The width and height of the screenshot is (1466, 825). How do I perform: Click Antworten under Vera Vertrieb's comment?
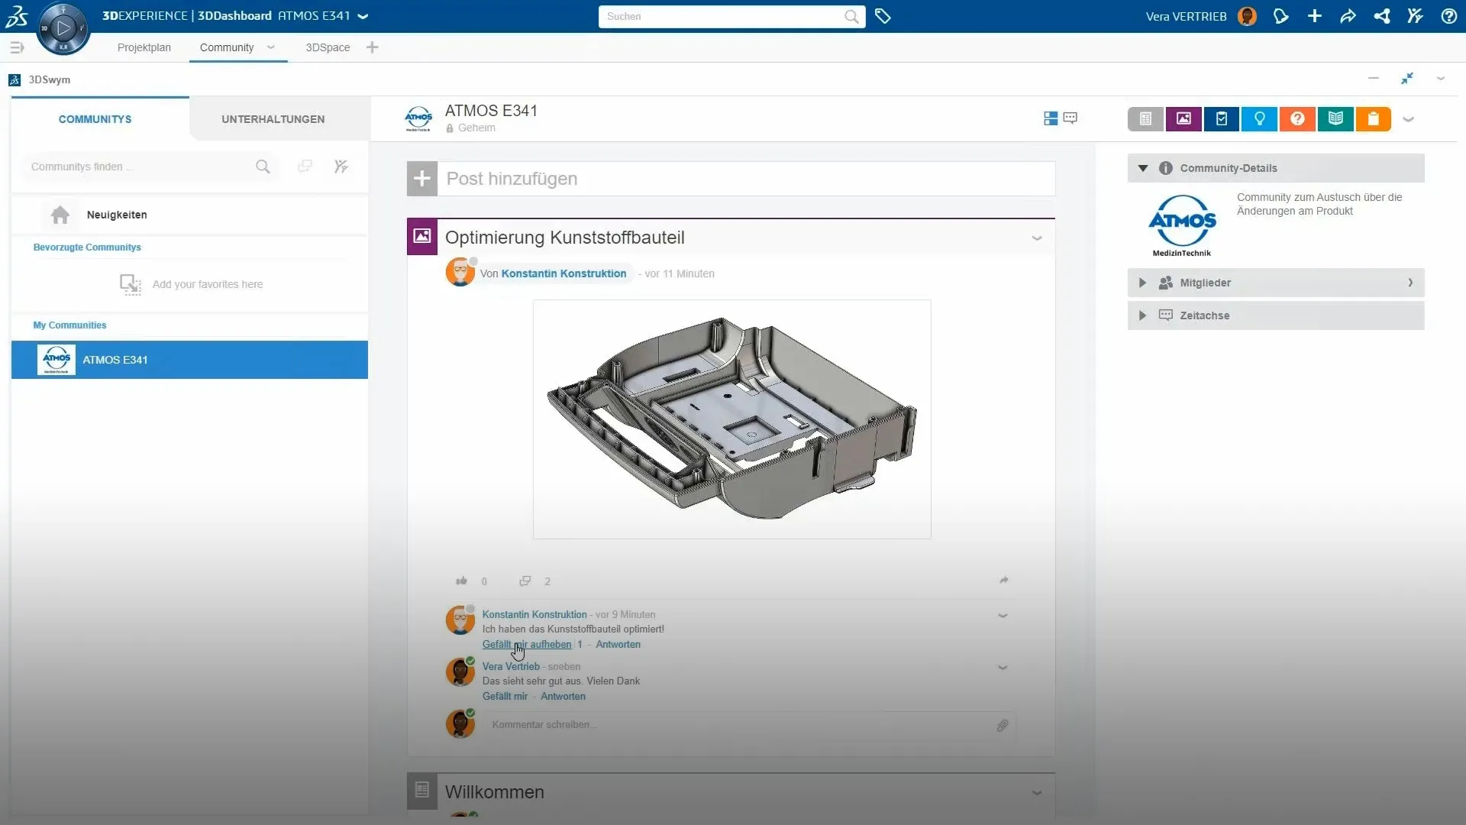[x=563, y=696]
